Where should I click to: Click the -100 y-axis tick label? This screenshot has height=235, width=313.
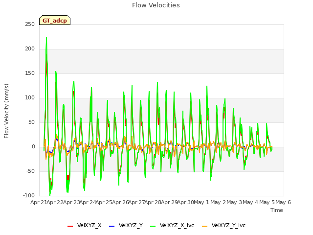[29, 196]
